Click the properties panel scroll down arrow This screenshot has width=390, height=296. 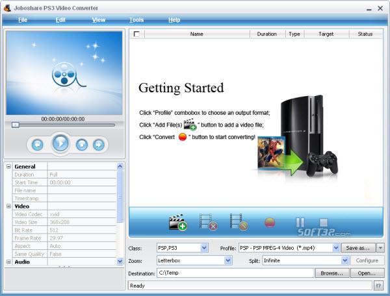[x=120, y=261]
